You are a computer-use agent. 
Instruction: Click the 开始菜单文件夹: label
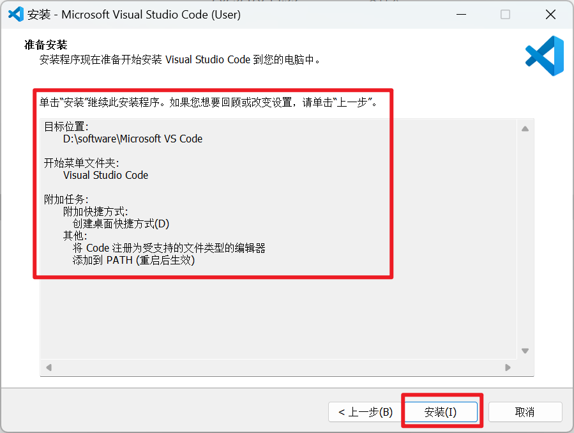click(x=81, y=163)
